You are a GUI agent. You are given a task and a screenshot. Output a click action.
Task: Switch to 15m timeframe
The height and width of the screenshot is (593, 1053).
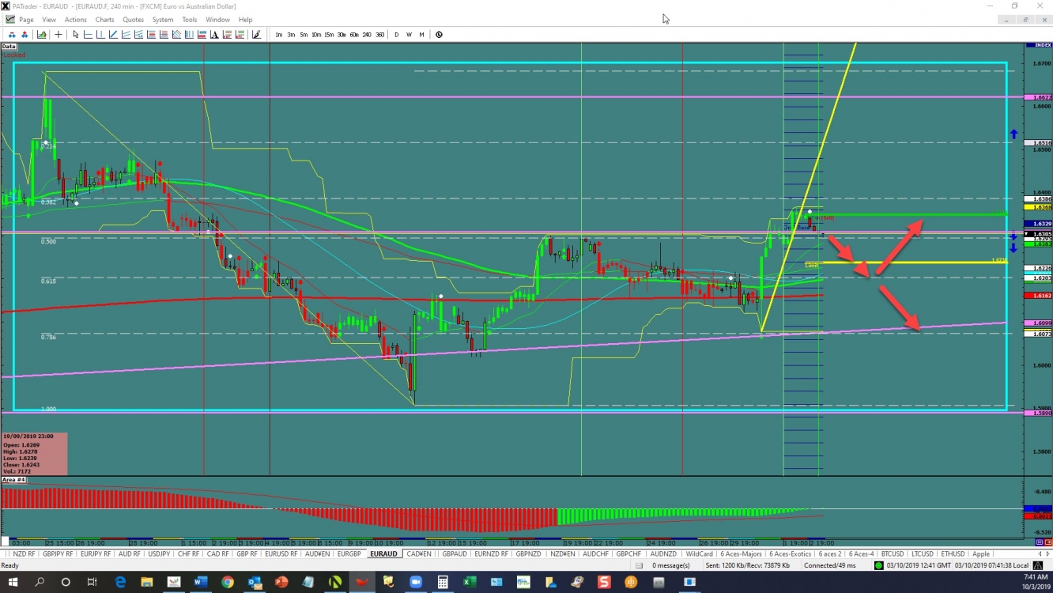(x=329, y=35)
